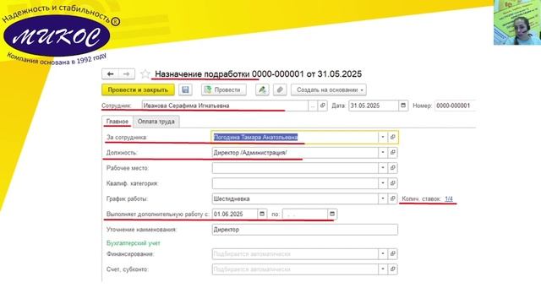The image size is (541, 304).
Task: Open the Квалиф. категория record via its open icon
Action: coord(392,183)
